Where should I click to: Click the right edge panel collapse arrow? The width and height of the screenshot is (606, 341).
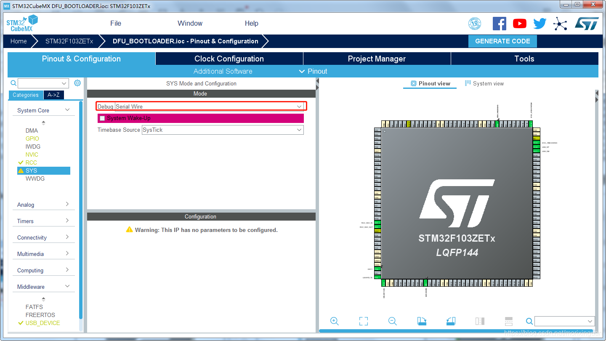(x=596, y=96)
